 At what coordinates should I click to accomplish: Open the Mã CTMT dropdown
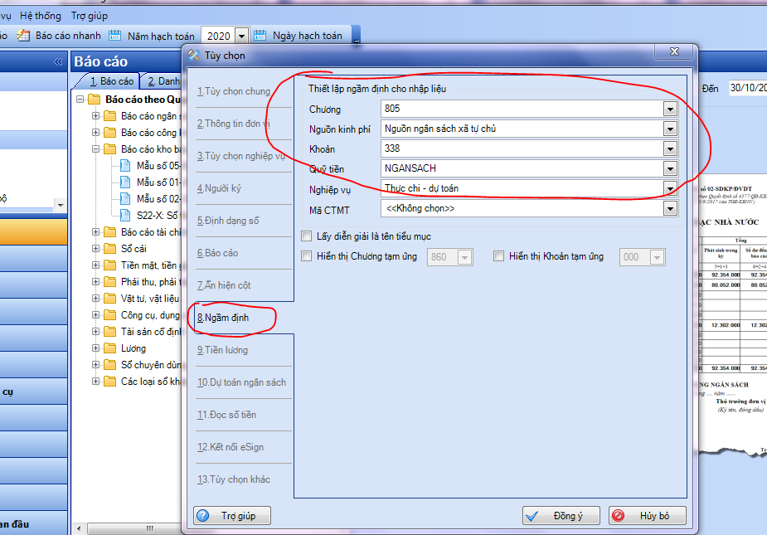click(x=670, y=209)
